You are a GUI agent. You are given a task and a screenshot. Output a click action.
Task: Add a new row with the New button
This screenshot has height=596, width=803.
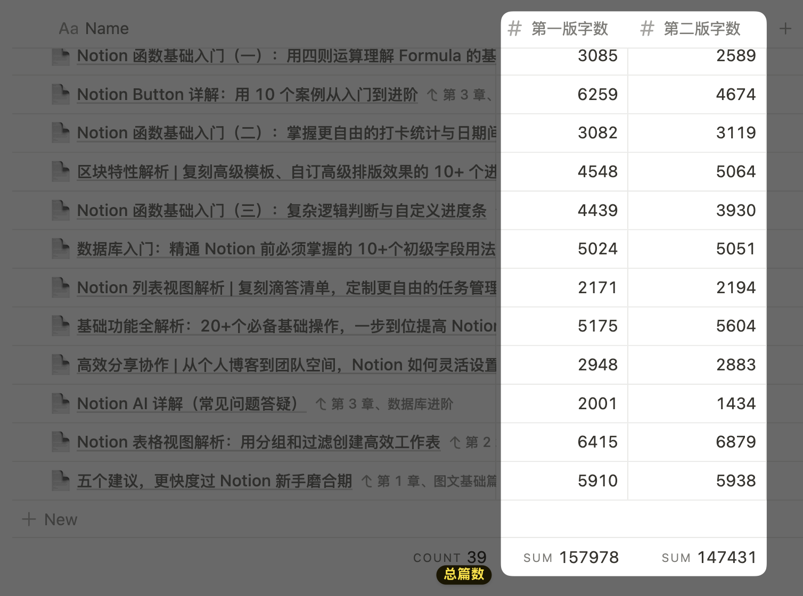tap(50, 519)
